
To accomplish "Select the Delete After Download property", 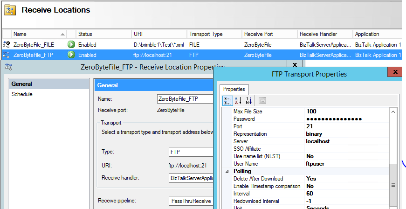I will pos(258,178).
